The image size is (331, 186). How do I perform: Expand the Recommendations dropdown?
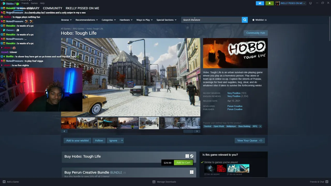87,20
